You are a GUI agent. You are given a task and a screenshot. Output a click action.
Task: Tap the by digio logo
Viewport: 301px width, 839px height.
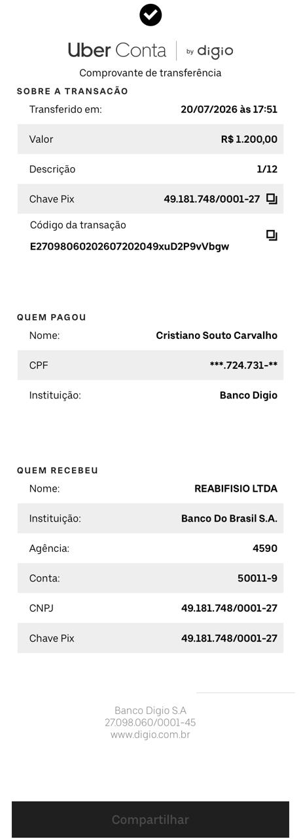point(209,51)
